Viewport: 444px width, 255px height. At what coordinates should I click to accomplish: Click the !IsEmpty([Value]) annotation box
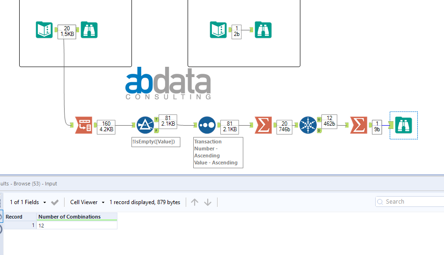[156, 142]
